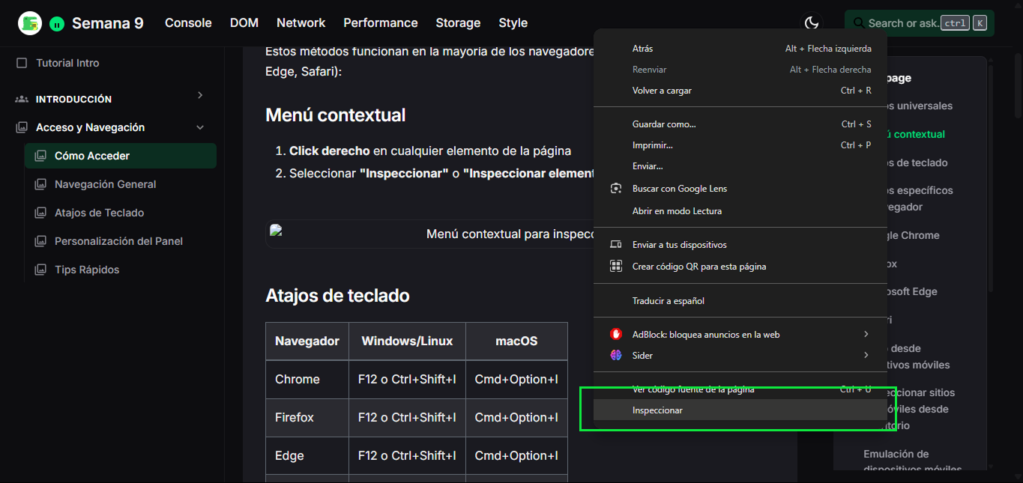Switch to the Network tab
This screenshot has width=1023, height=483.
click(301, 23)
